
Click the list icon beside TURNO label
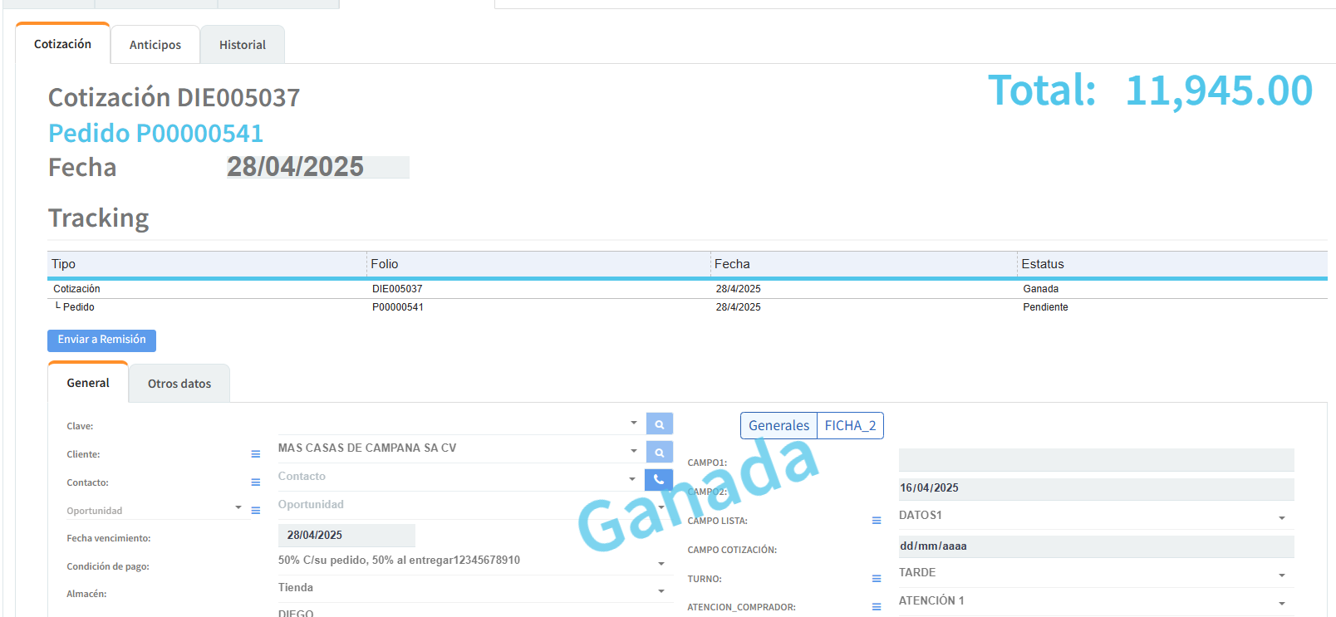pyautogui.click(x=877, y=579)
